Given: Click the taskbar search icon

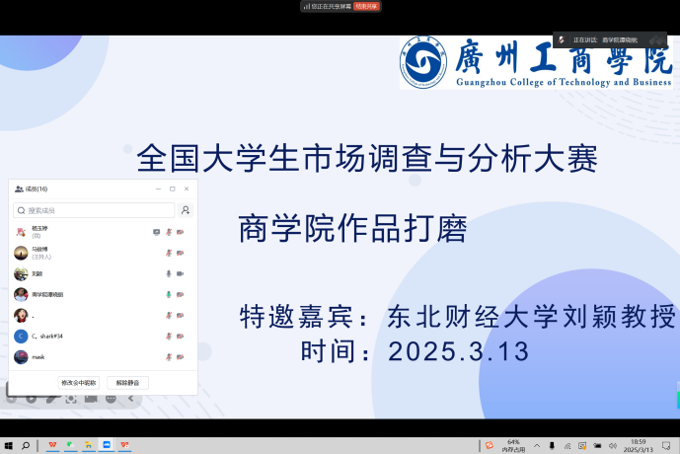Looking at the screenshot, I should click(26, 446).
